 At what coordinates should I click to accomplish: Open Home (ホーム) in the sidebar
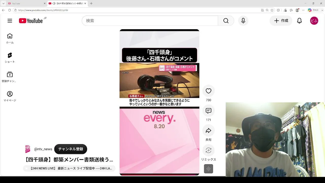coord(10,39)
